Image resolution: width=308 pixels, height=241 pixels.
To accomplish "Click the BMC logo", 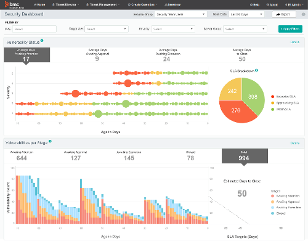I will [x=14, y=5].
